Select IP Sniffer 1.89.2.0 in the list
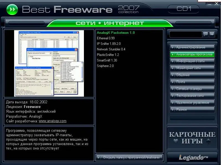Screen dimensions: 221x165 click(109, 44)
